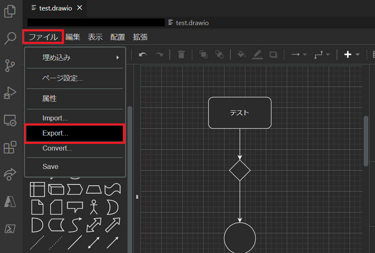The image size is (375, 253).
Task: Pick the Bidirectional Connector line shape
Action: 94,243
